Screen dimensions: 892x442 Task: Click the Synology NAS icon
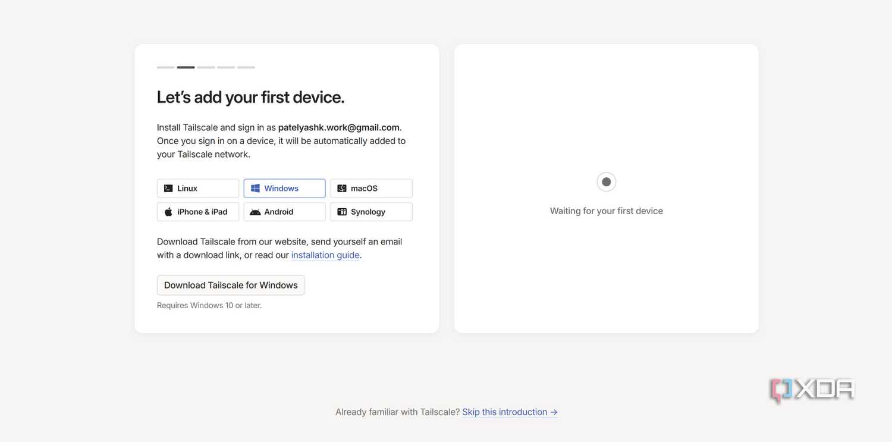(x=342, y=212)
